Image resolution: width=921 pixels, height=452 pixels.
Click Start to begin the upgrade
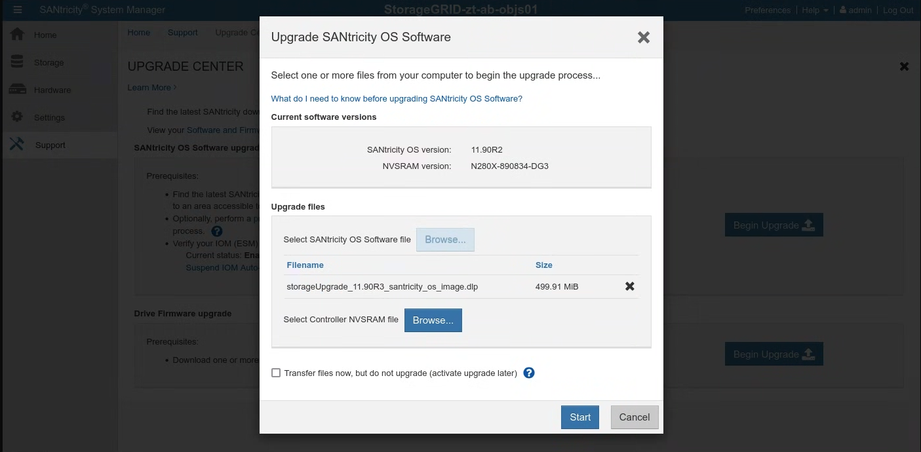(x=579, y=417)
